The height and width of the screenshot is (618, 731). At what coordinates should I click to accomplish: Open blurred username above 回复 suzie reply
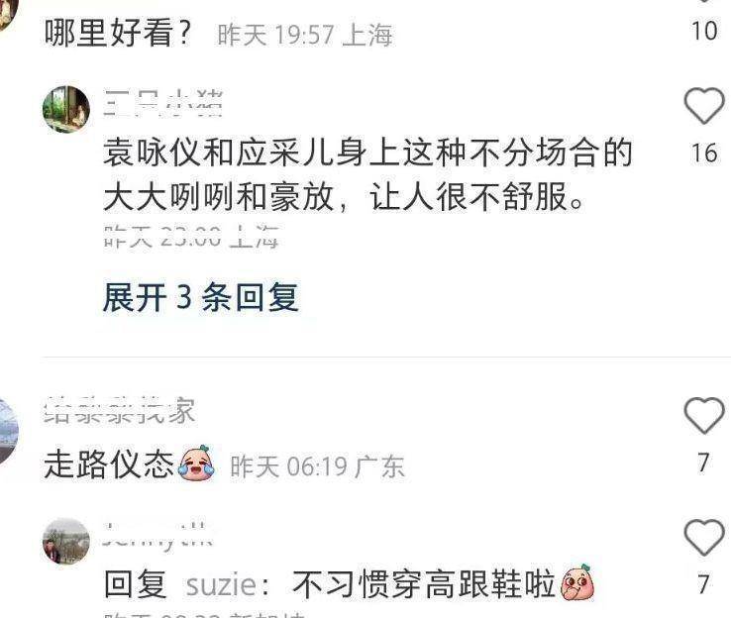157,534
